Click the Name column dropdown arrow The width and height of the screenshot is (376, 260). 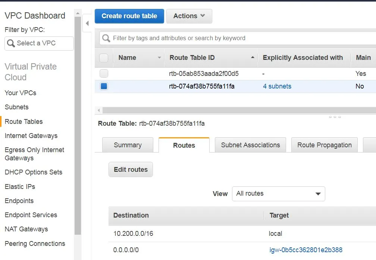[x=159, y=58]
